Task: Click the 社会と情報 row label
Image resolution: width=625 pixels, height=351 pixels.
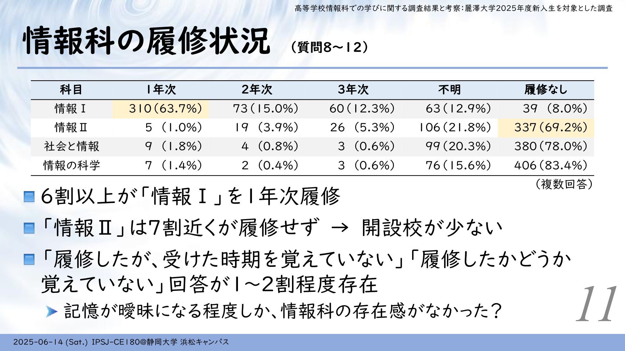Action: point(71,146)
